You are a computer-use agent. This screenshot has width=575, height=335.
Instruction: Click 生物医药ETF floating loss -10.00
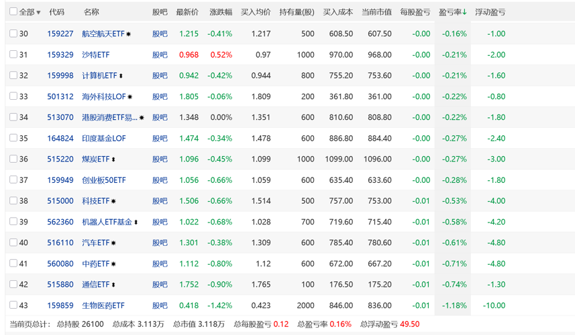click(x=494, y=306)
